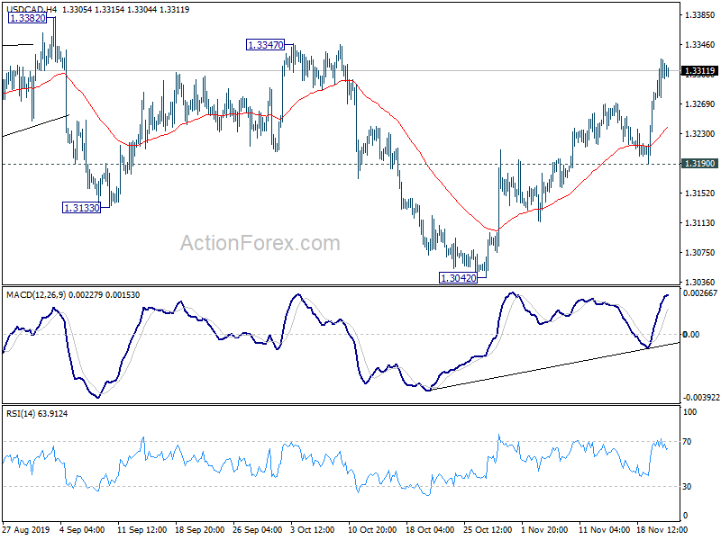This screenshot has width=721, height=540.
Task: Click the 1.33470 price label
Action: pos(265,45)
